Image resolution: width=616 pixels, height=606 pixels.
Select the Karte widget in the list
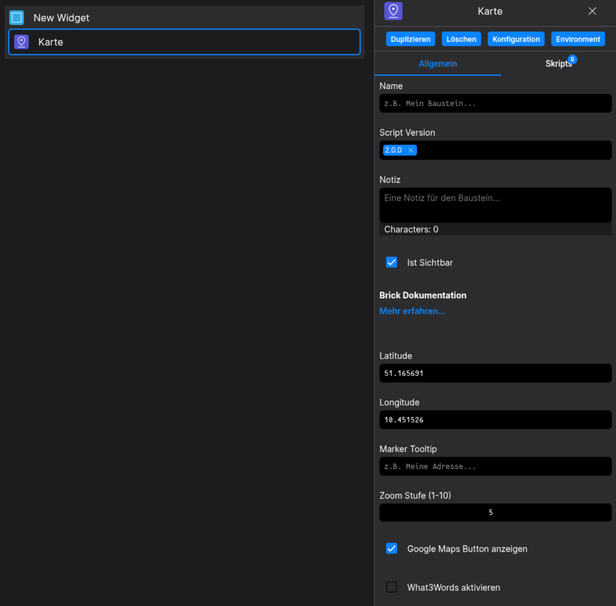[x=184, y=42]
